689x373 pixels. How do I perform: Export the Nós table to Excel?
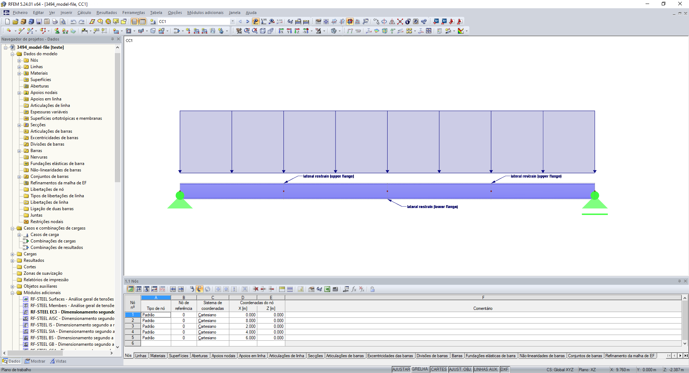(x=327, y=289)
